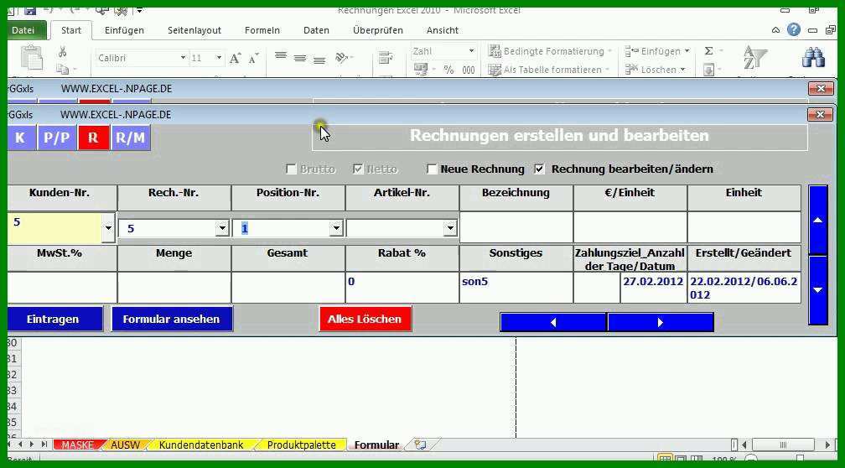Viewport: 845px width, 468px height.
Task: Minimize the ribbon with the caret icon
Action: coord(775,30)
